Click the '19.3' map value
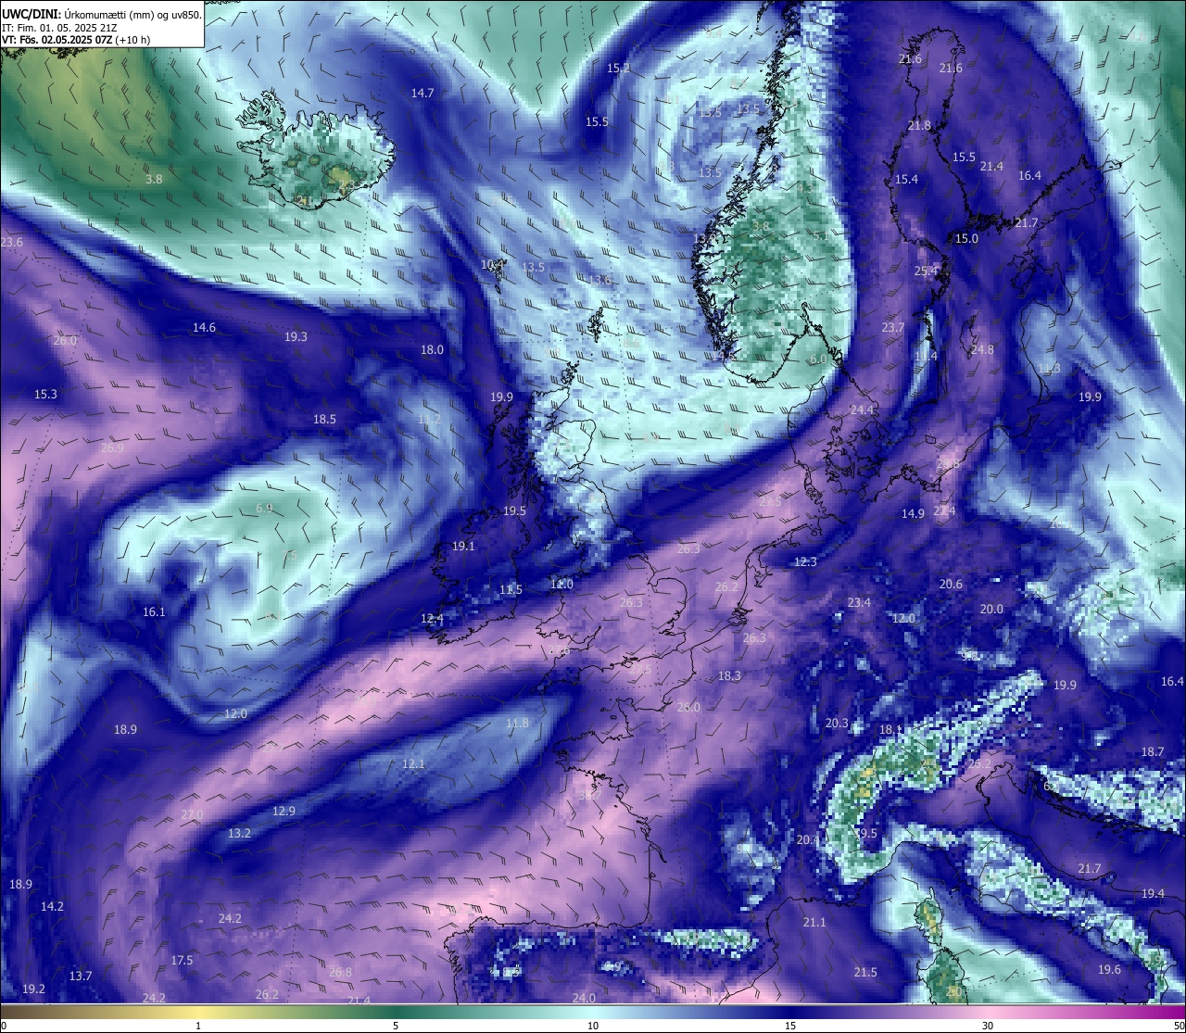Screen dimensions: 1186x1033 pyautogui.click(x=296, y=337)
